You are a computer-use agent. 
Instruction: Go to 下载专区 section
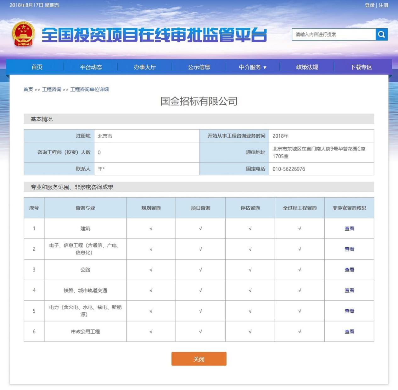361,67
